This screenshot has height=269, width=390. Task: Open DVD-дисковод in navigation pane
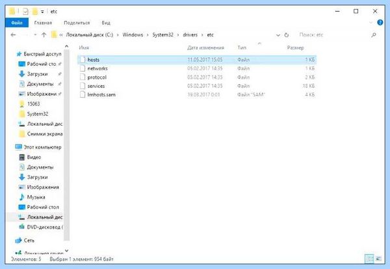(45, 227)
